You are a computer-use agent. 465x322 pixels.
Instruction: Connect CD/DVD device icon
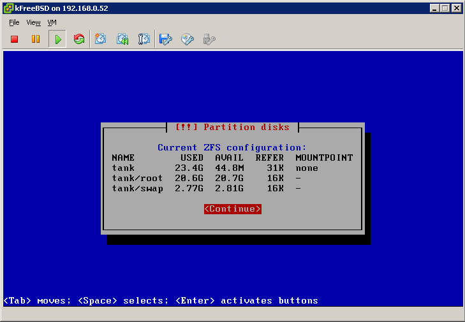[x=188, y=39]
